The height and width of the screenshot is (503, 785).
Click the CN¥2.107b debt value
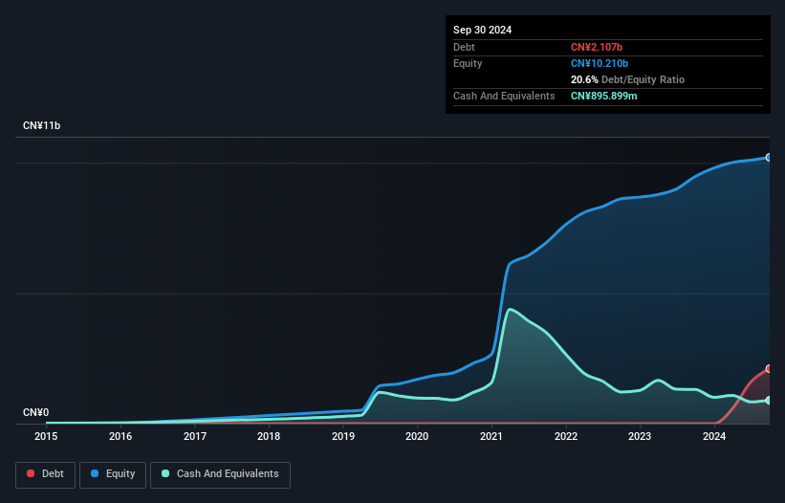597,47
